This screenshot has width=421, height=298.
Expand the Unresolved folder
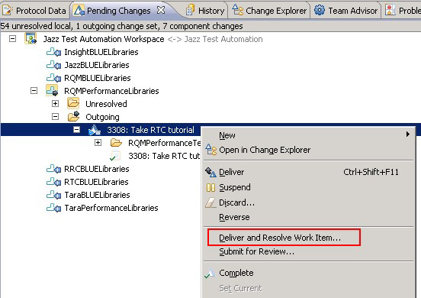pos(56,104)
